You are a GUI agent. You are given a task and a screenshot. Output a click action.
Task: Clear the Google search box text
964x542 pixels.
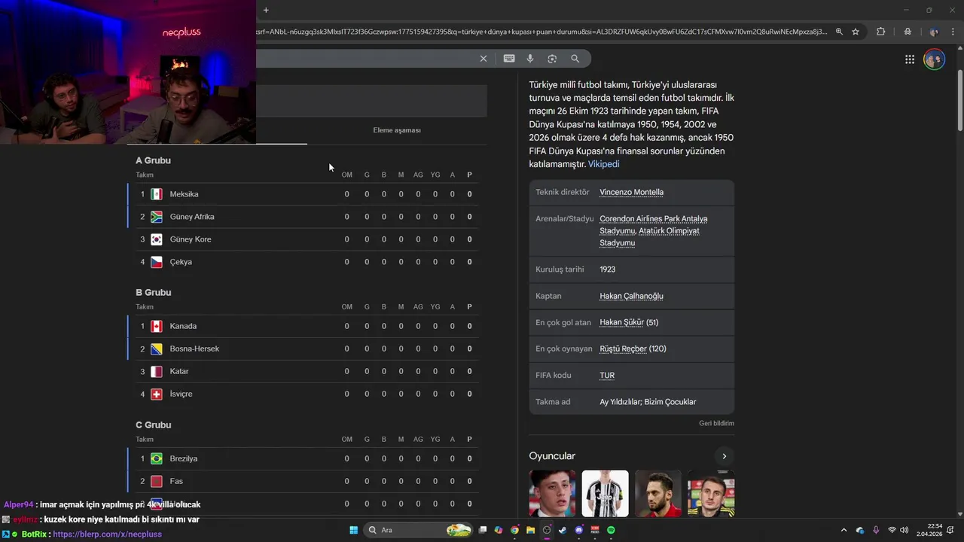(484, 59)
